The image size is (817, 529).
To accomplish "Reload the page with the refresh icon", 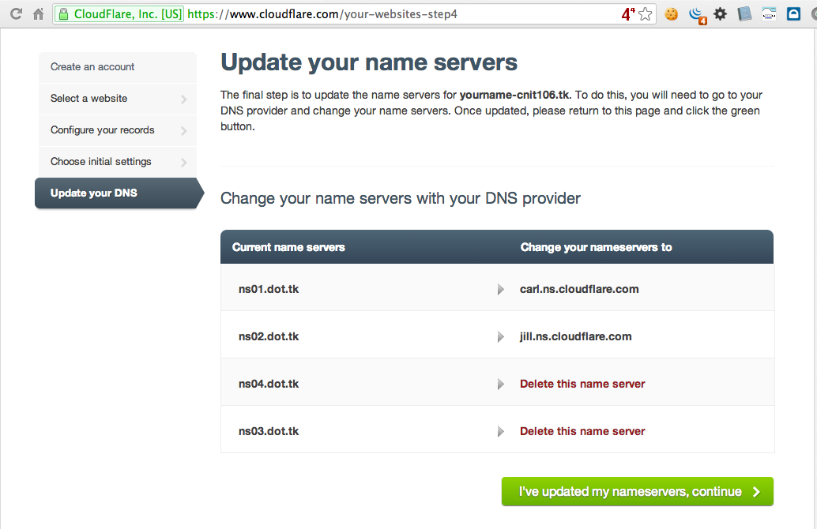I will click(16, 14).
